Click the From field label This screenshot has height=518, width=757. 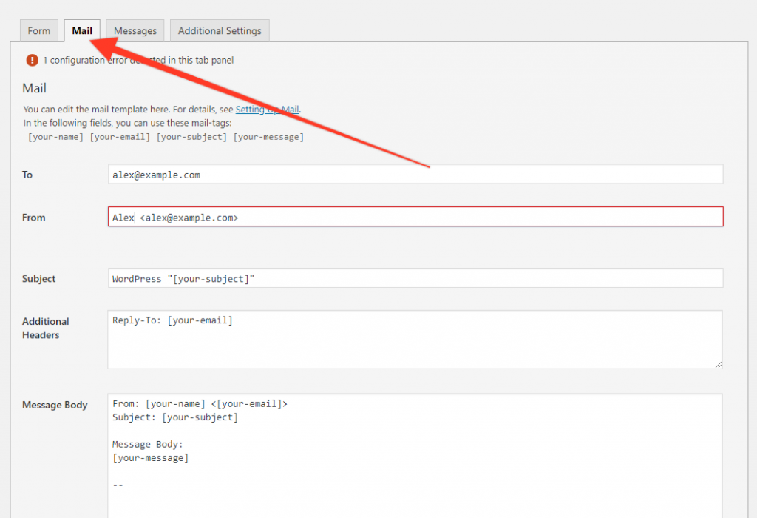coord(34,218)
